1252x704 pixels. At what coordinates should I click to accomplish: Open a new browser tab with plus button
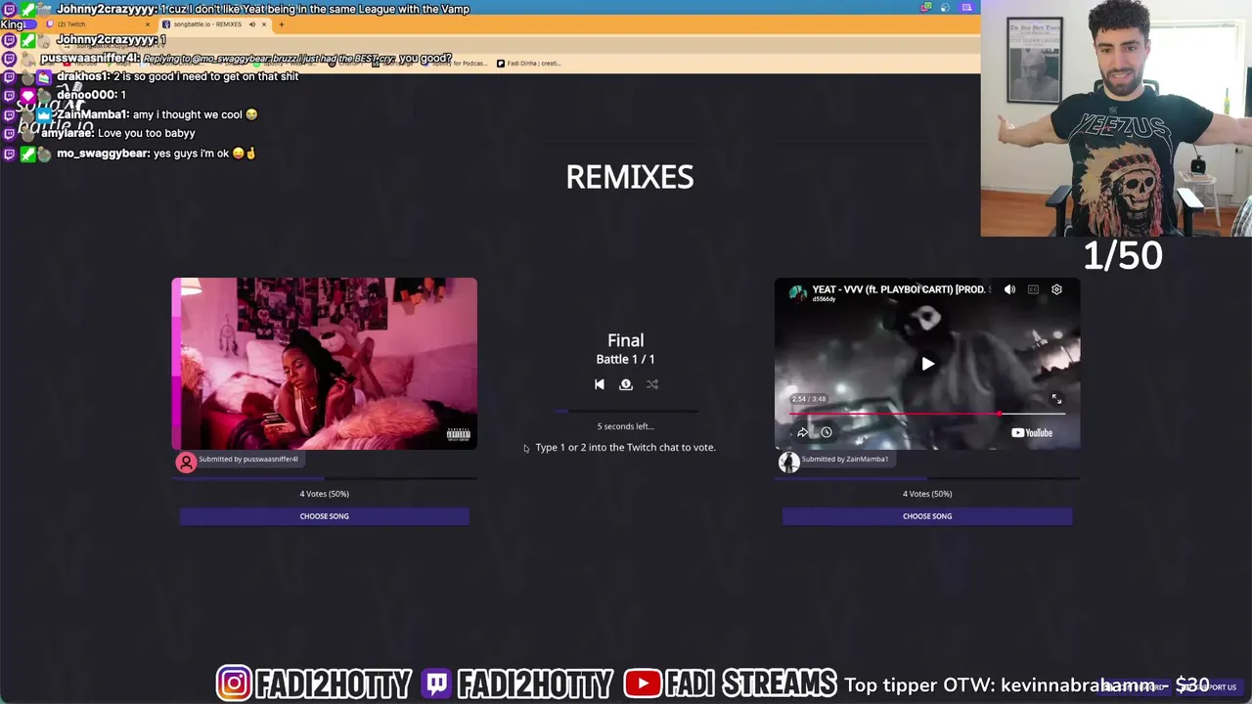coord(281,23)
